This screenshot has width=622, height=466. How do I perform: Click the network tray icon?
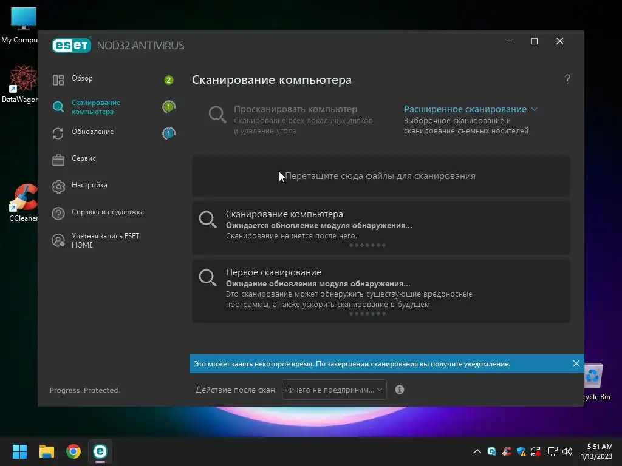coord(552,451)
